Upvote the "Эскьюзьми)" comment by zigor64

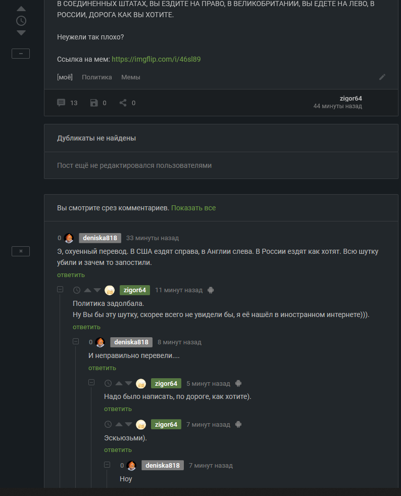(x=119, y=424)
